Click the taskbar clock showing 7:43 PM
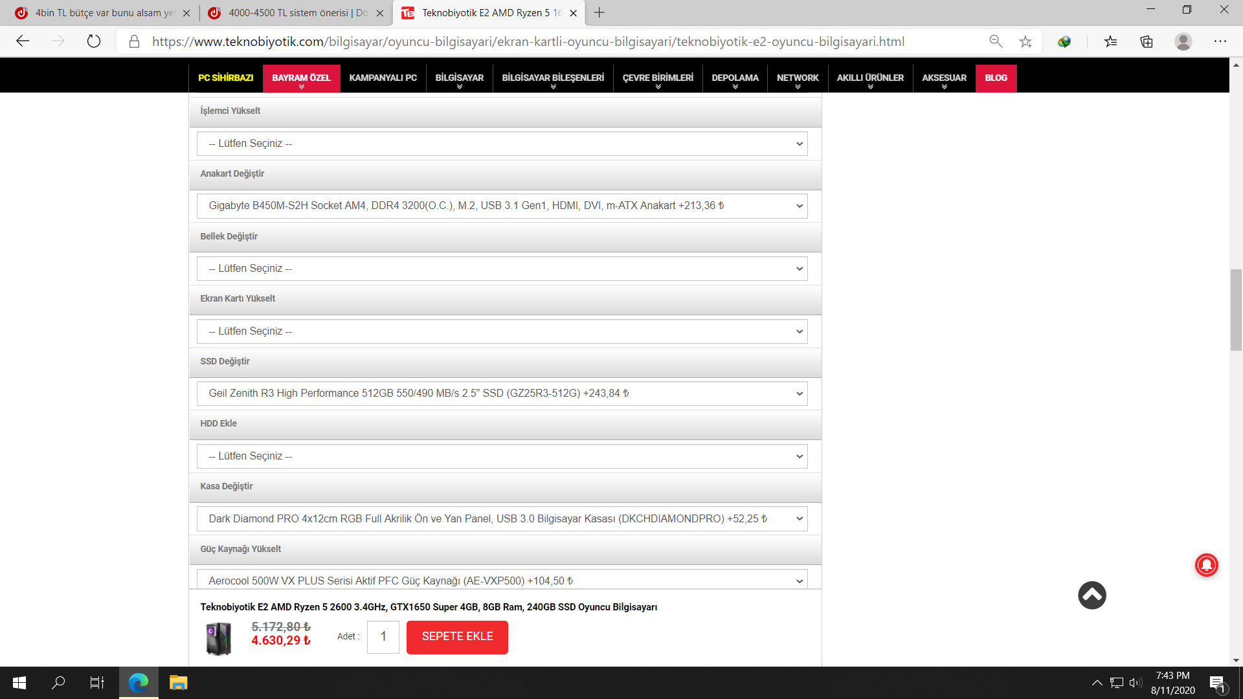Image resolution: width=1243 pixels, height=699 pixels. coord(1173,683)
